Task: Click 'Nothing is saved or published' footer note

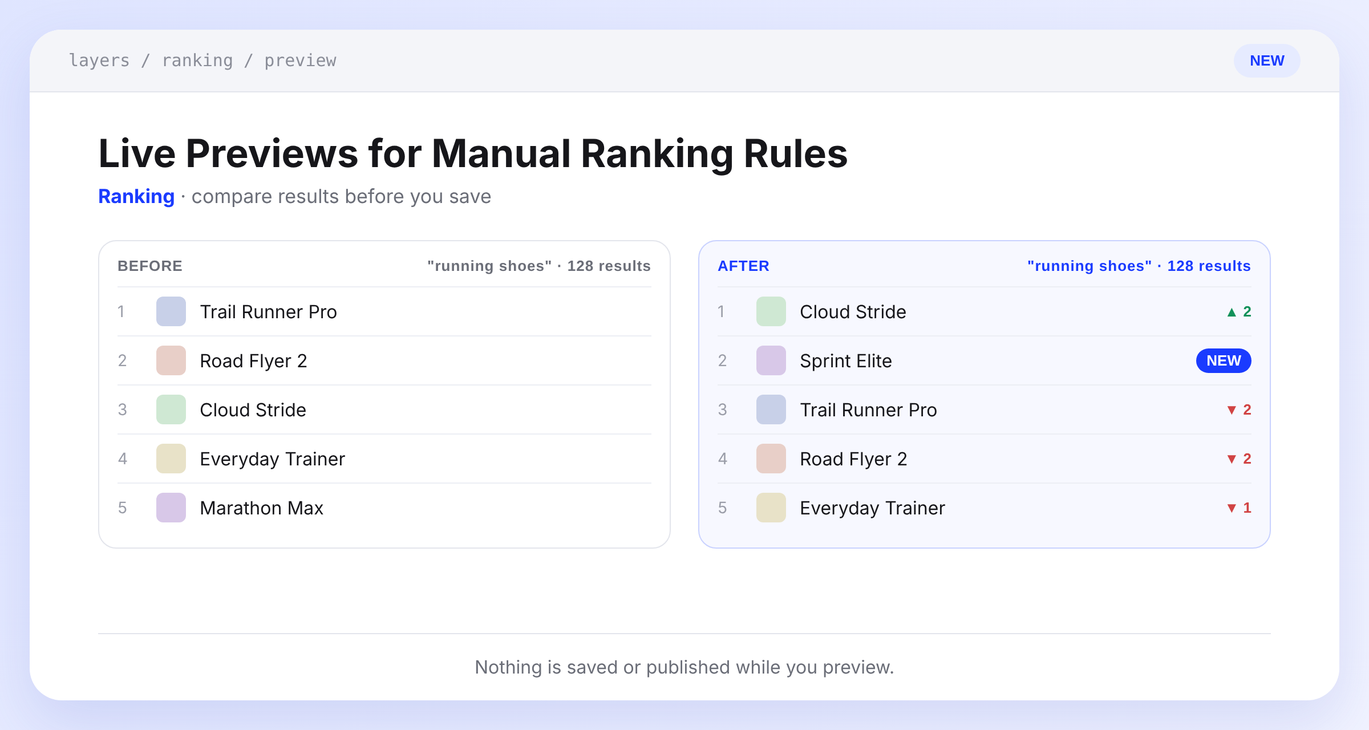Action: pos(684,667)
